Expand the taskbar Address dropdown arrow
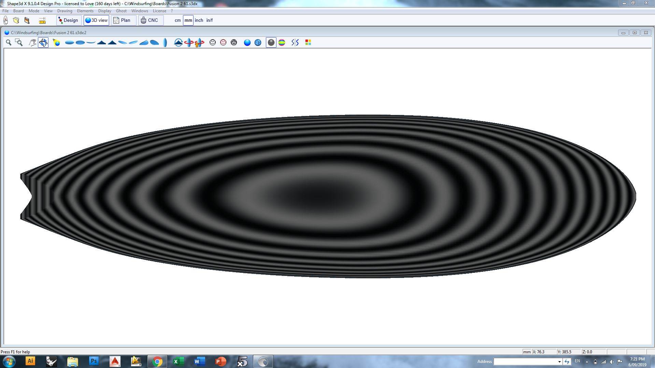The width and height of the screenshot is (655, 368). point(559,362)
